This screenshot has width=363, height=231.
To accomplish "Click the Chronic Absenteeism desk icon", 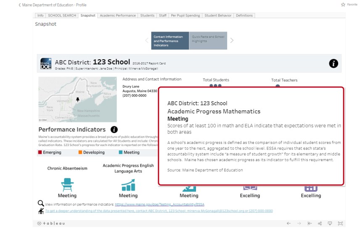I will (x=67, y=184).
